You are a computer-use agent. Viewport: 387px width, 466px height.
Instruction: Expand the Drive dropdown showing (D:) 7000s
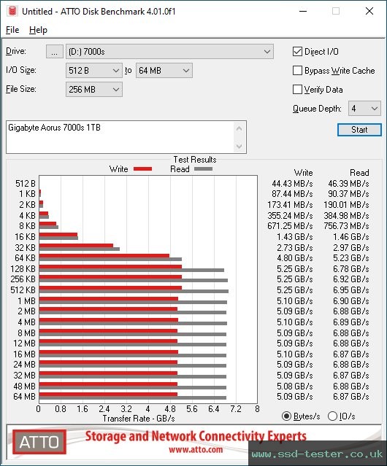pos(169,52)
